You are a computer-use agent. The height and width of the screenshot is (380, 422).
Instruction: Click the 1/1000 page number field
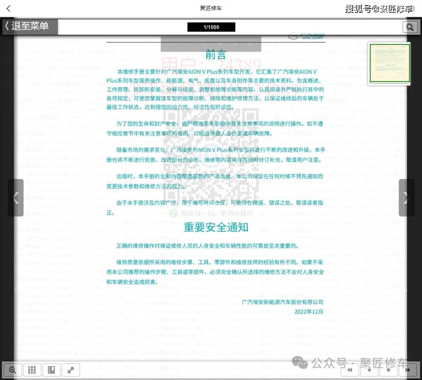(211, 27)
